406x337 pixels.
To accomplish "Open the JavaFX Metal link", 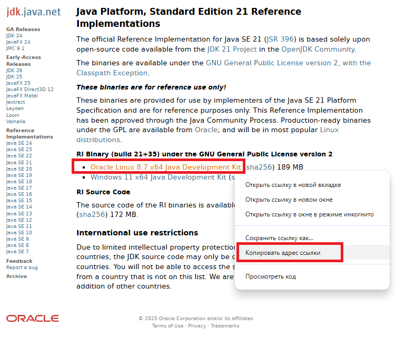I will [x=22, y=96].
